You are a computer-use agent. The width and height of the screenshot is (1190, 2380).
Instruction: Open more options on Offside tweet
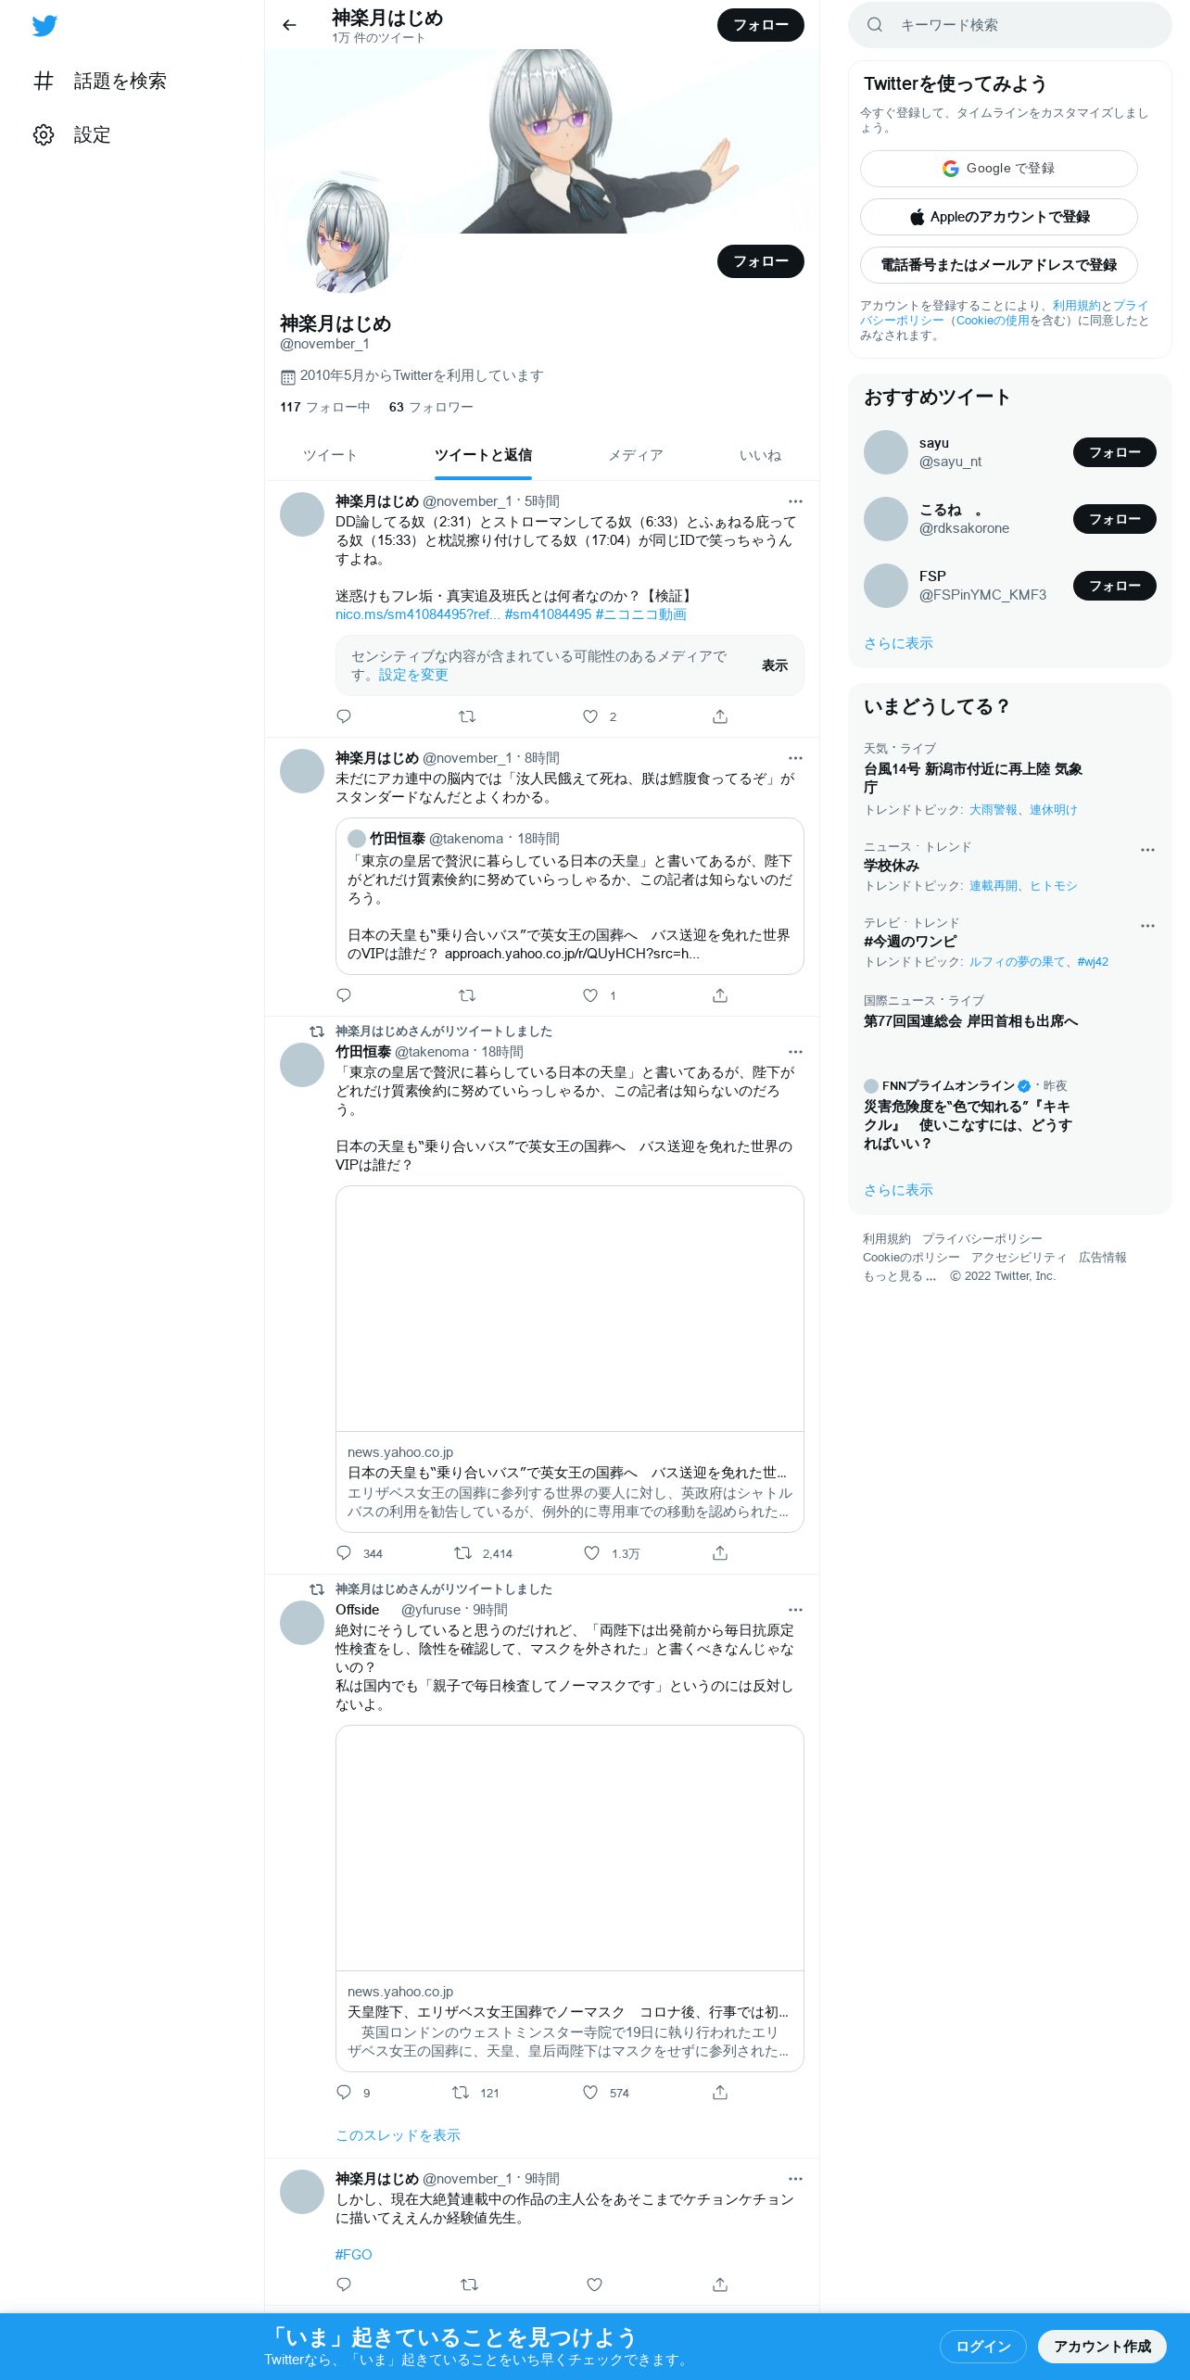pyautogui.click(x=795, y=1610)
